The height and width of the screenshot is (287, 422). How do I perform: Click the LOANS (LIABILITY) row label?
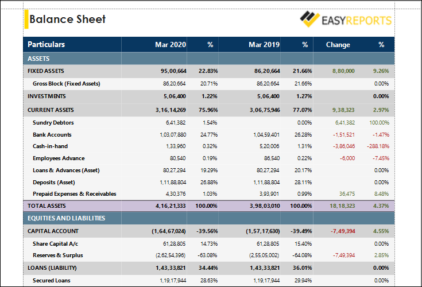coord(52,268)
